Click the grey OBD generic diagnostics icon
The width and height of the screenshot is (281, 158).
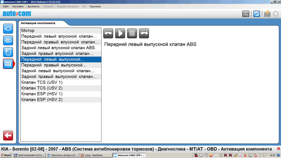tap(246, 14)
